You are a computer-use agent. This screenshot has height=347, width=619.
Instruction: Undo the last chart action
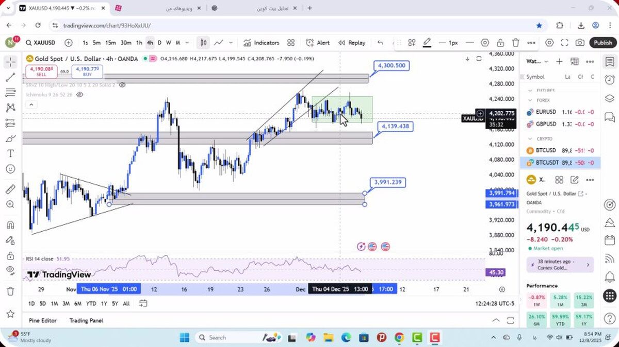pyautogui.click(x=380, y=43)
